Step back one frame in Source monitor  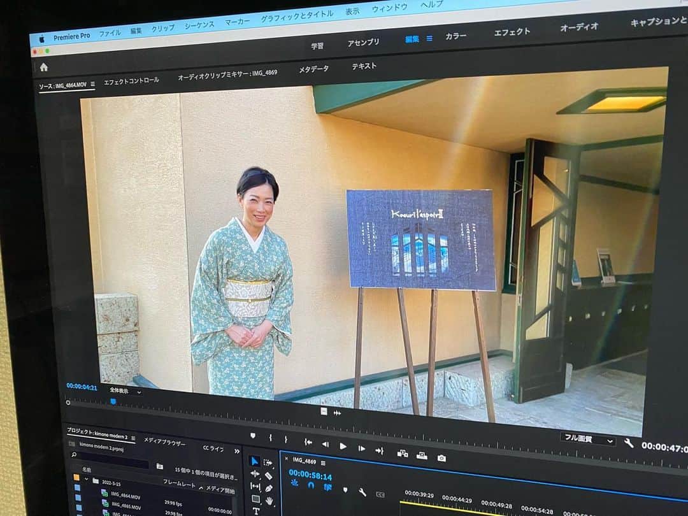pos(325,444)
